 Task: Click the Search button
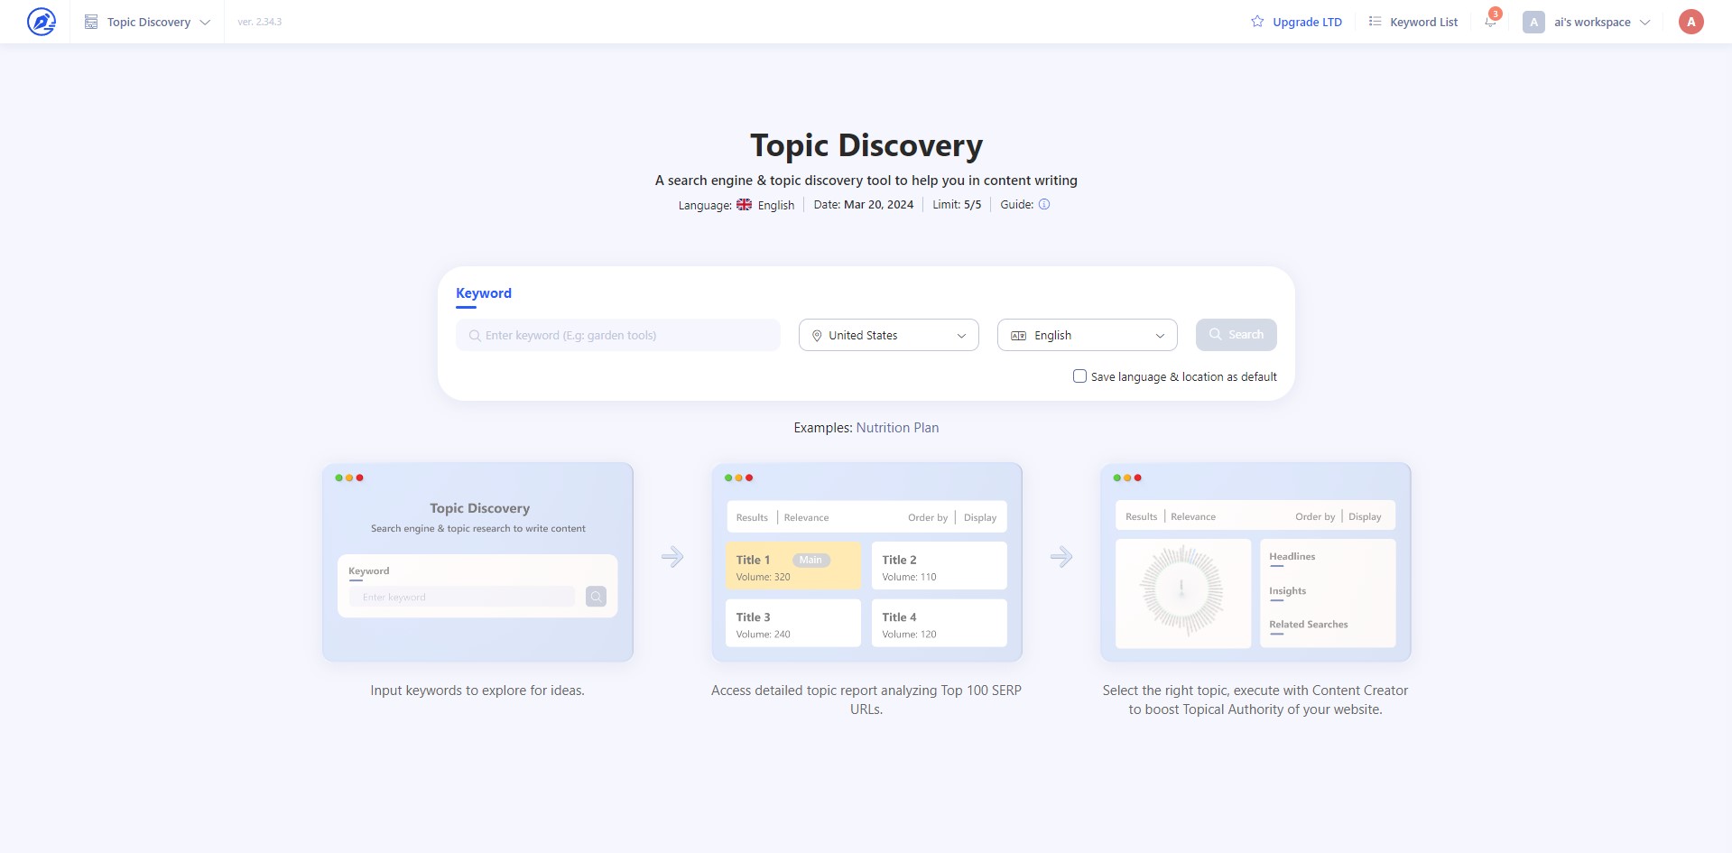coord(1236,335)
